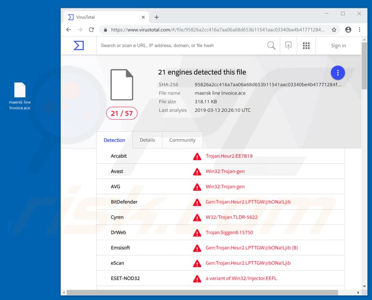Click 'a variant of Win32/Injector.EEFL'
Viewport: 372px width, 300px height.
[x=241, y=278]
